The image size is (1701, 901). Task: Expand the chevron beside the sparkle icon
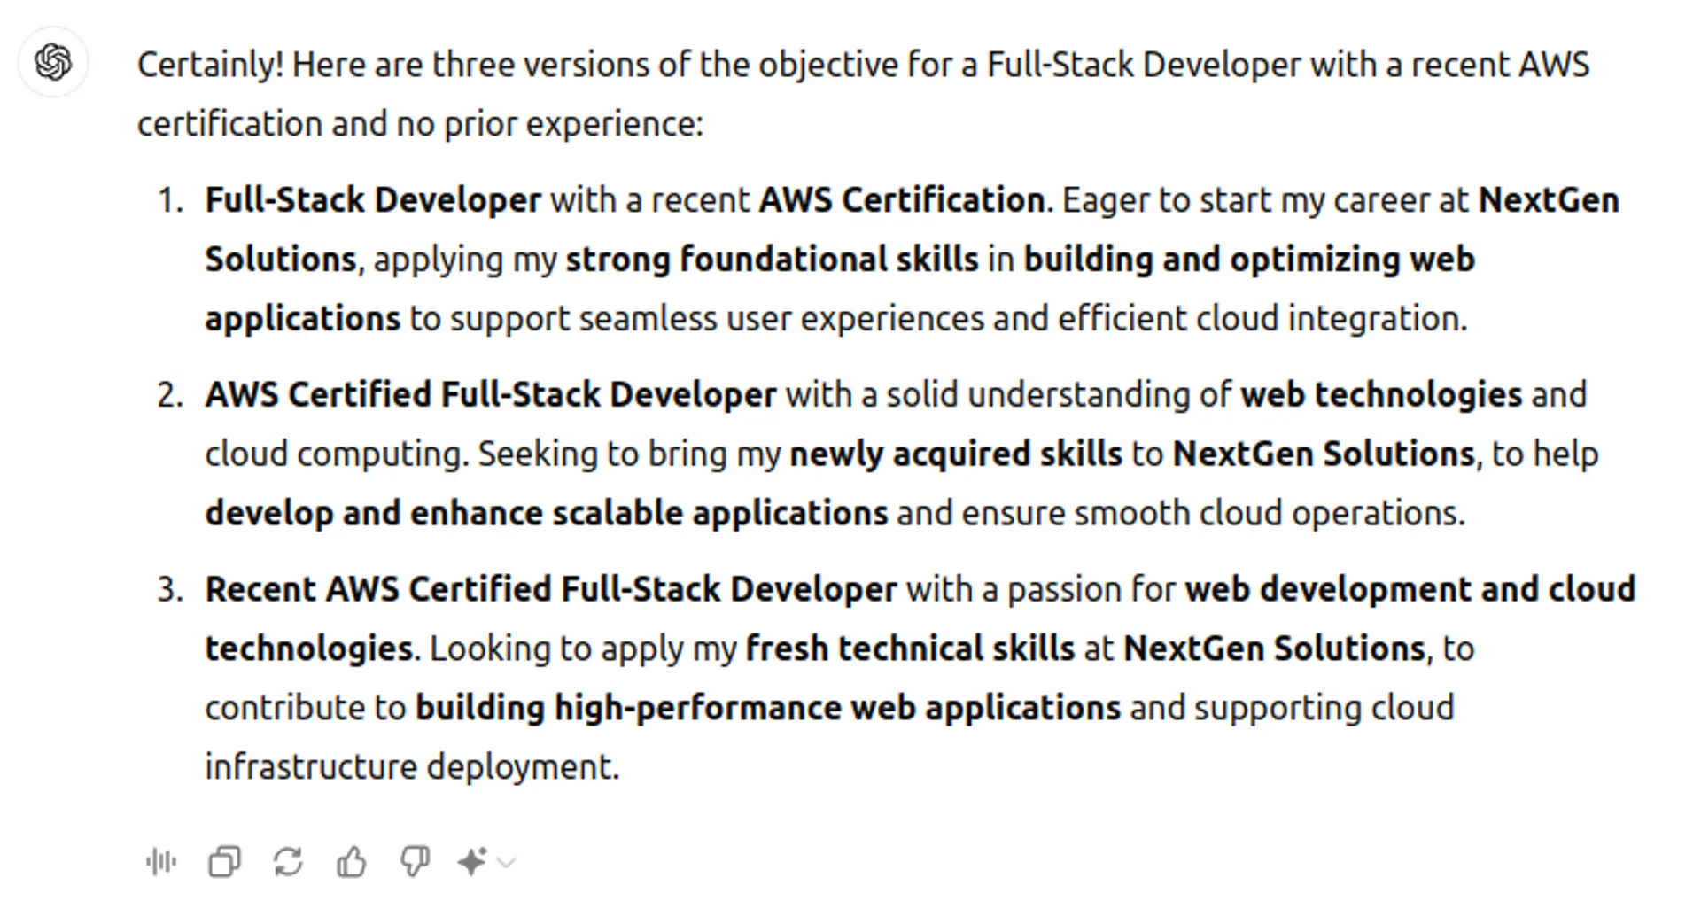(507, 861)
